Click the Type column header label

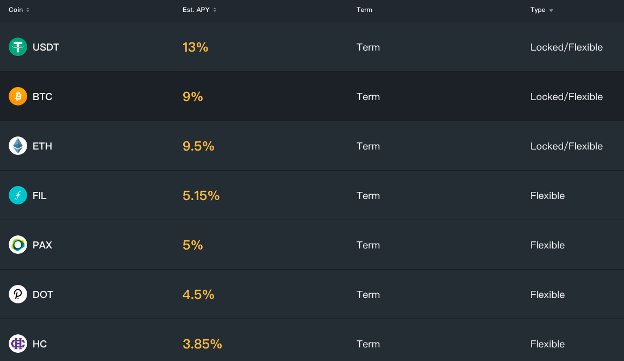coord(538,10)
